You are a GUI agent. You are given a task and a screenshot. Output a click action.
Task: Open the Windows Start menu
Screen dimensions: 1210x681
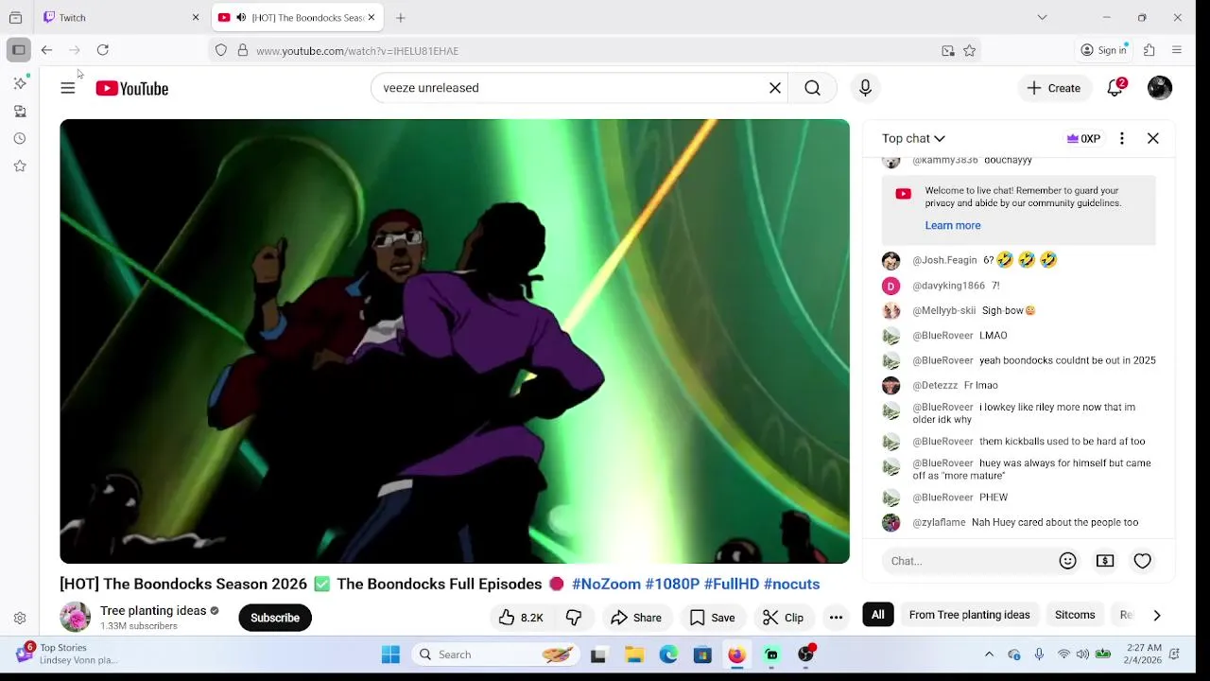(390, 655)
